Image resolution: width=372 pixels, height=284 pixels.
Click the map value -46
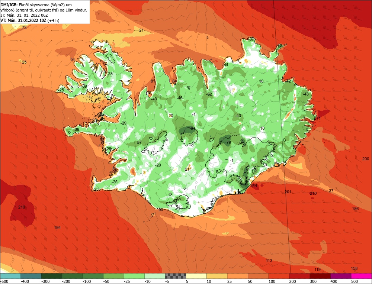(x=179, y=98)
